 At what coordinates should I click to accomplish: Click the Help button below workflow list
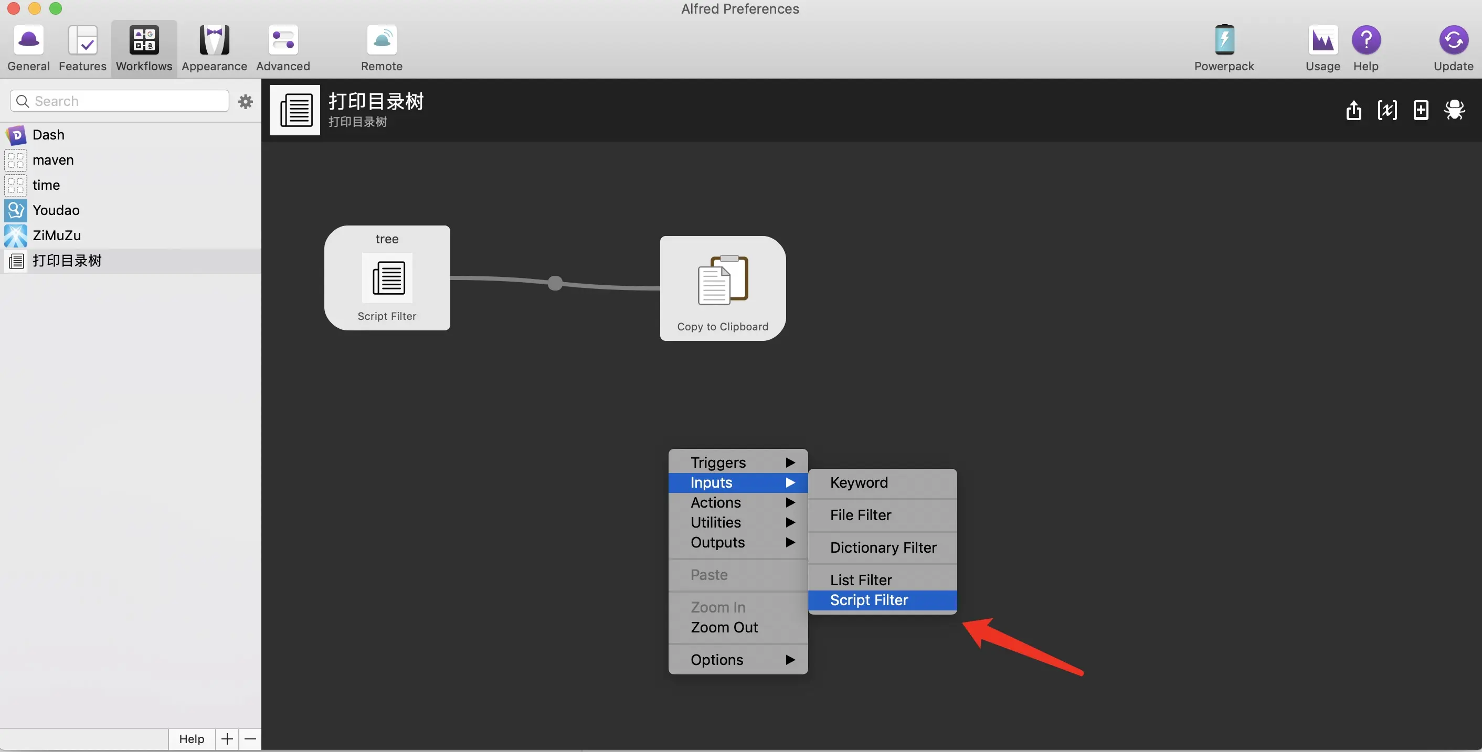coord(192,739)
